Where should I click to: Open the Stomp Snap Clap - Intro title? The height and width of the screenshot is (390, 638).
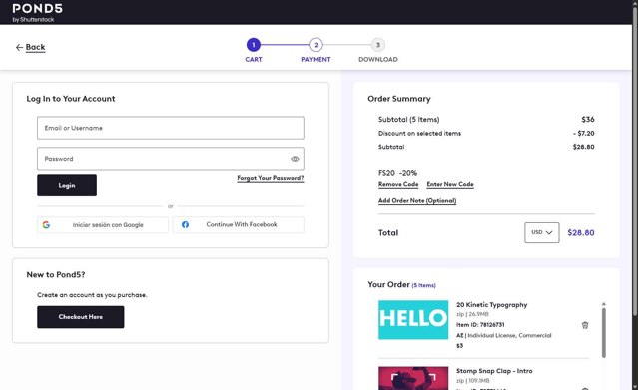coord(494,371)
